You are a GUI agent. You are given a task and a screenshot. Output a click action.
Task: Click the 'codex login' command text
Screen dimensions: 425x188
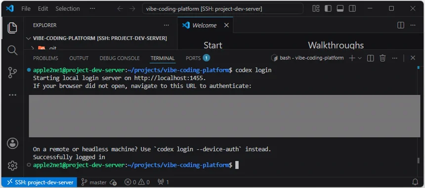254,70
